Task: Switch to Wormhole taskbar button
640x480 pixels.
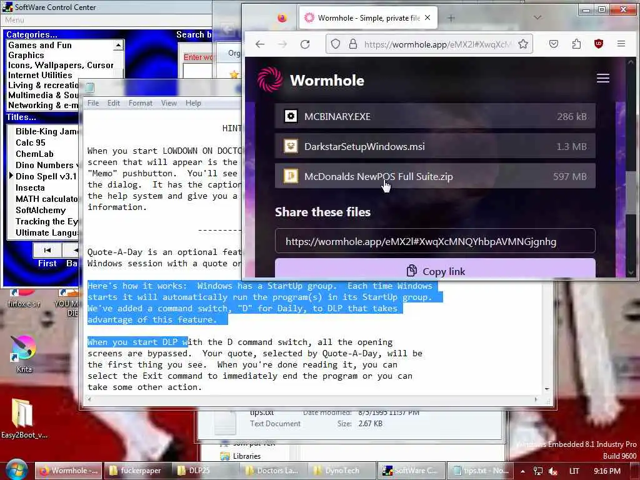Action: 67,471
